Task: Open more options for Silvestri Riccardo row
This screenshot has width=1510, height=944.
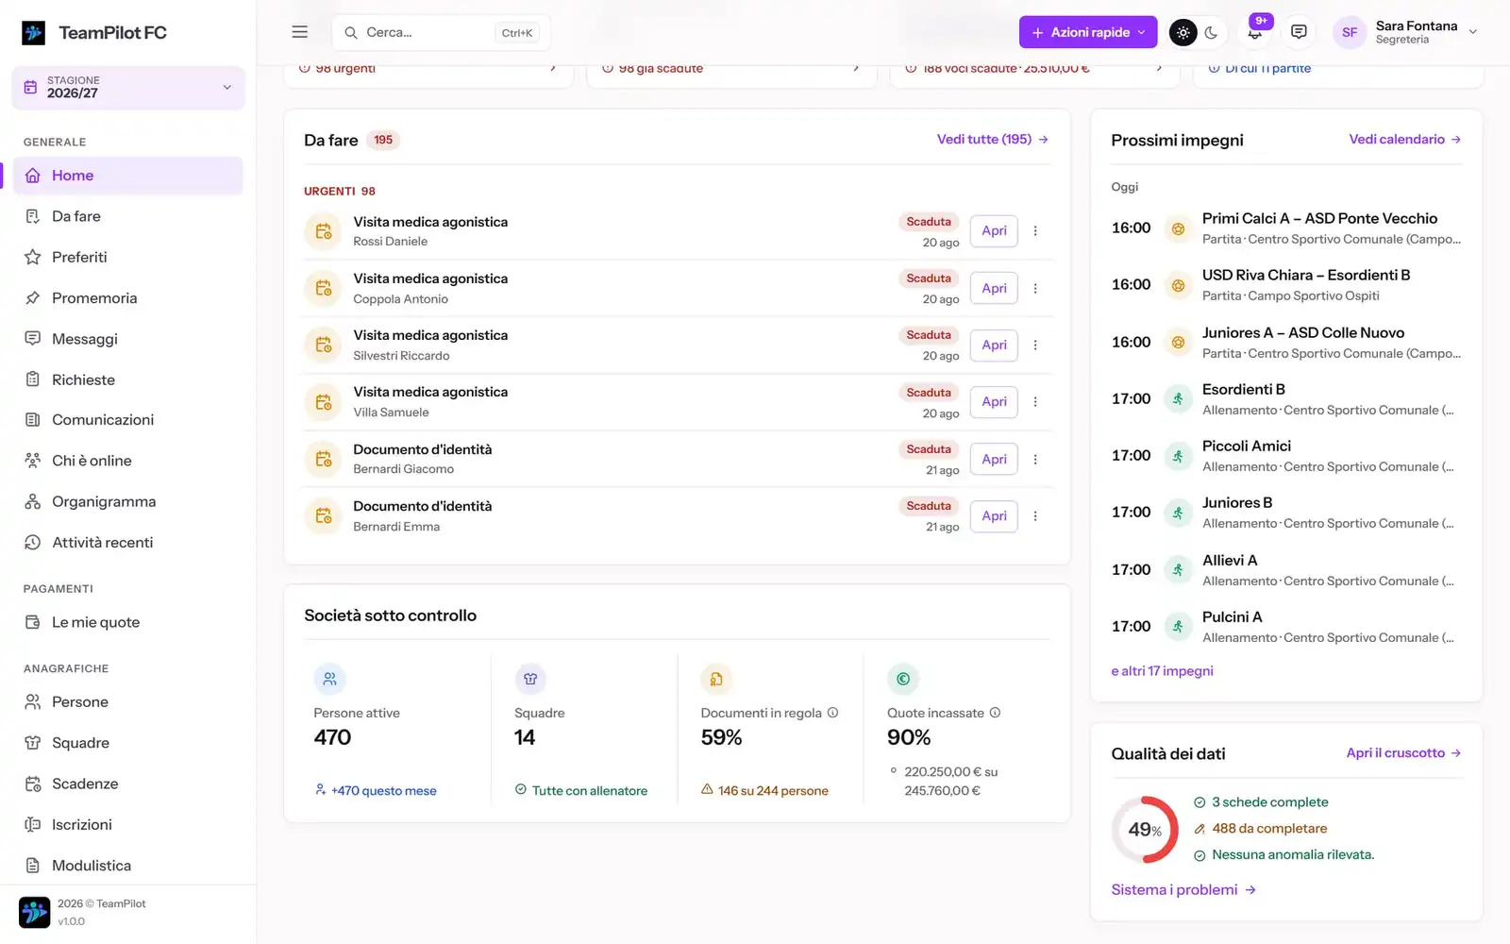Action: [x=1035, y=345]
